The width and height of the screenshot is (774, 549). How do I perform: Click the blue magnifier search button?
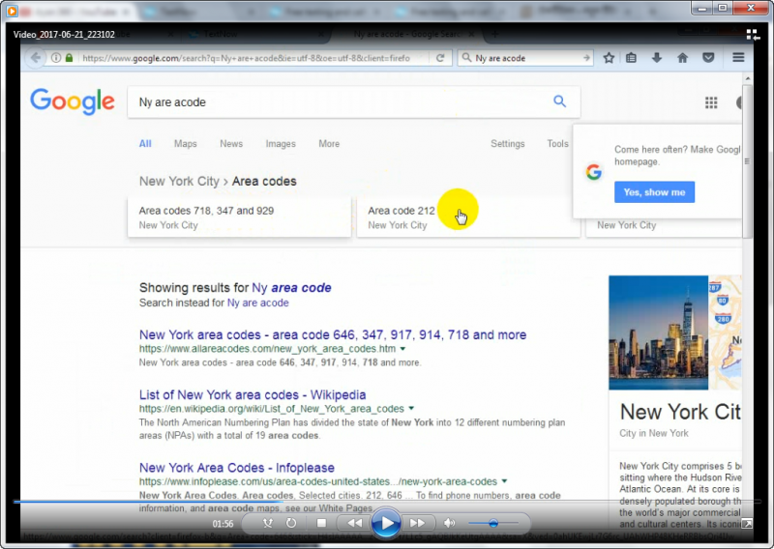[x=559, y=101]
